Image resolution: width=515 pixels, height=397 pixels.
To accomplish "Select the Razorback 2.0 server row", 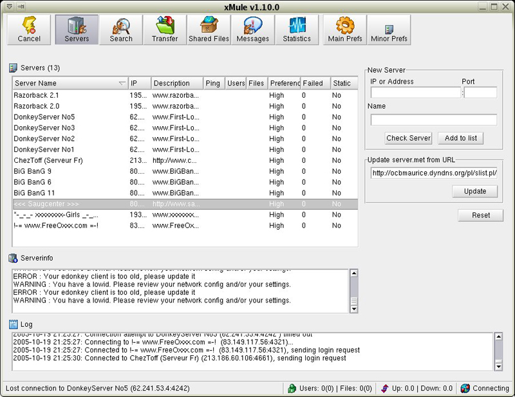I will [x=185, y=106].
